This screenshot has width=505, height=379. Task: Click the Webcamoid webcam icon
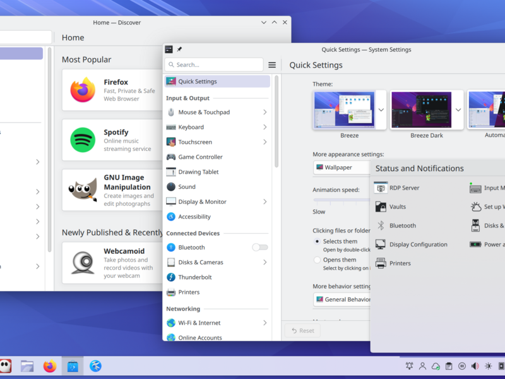(x=83, y=263)
